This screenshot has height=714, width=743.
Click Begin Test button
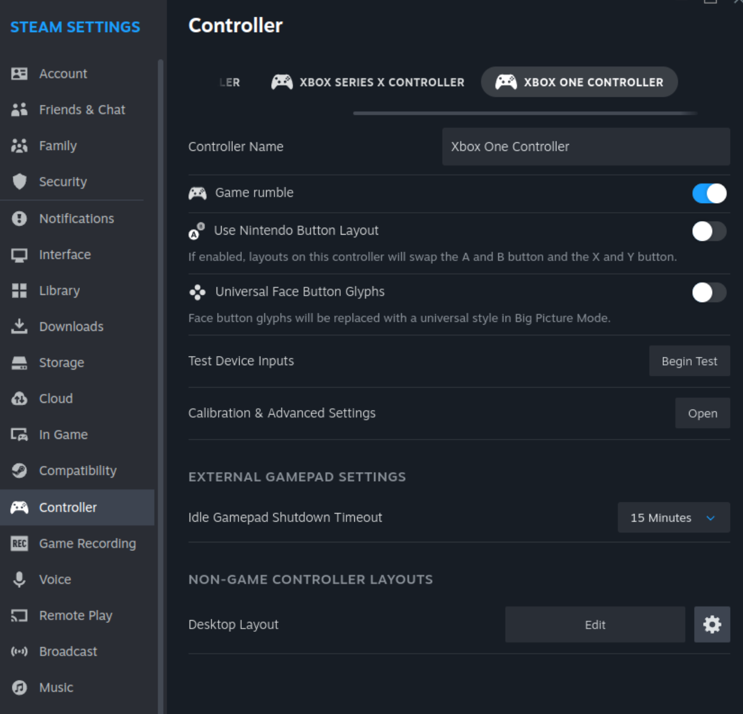tap(690, 361)
